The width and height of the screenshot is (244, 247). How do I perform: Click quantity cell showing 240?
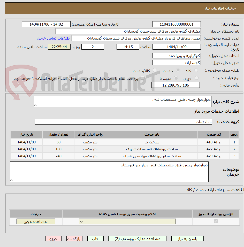pyautogui.click(x=58, y=156)
